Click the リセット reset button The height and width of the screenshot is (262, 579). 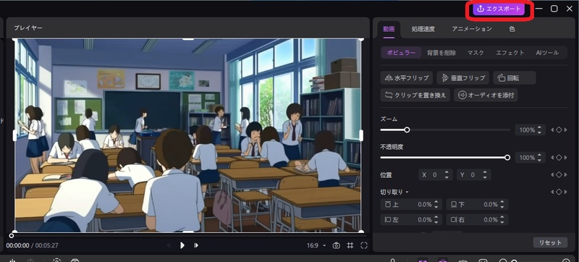click(550, 242)
